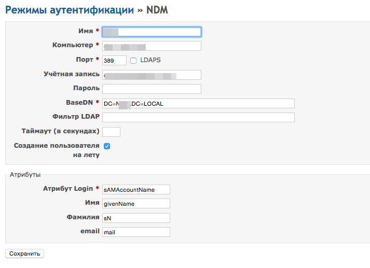Viewport: 370px width, 268px height.
Task: Select the BaseDN field label
Action: click(x=79, y=103)
